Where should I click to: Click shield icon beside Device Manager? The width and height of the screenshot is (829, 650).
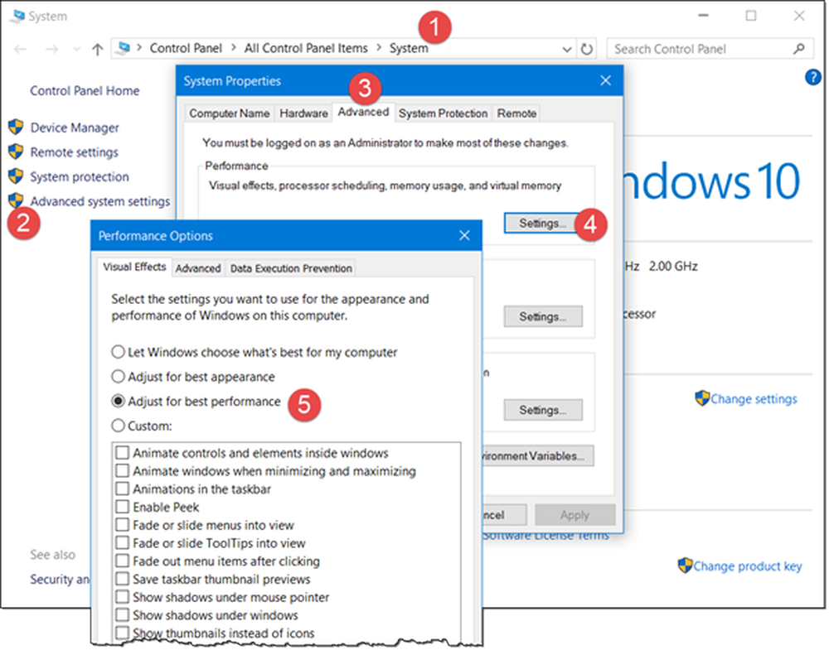tap(16, 127)
